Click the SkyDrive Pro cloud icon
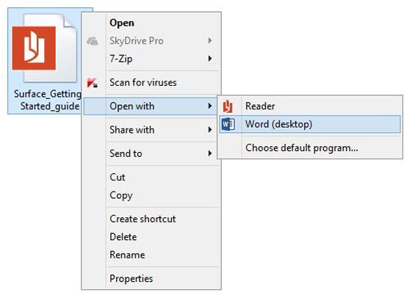404x295 pixels. click(93, 40)
